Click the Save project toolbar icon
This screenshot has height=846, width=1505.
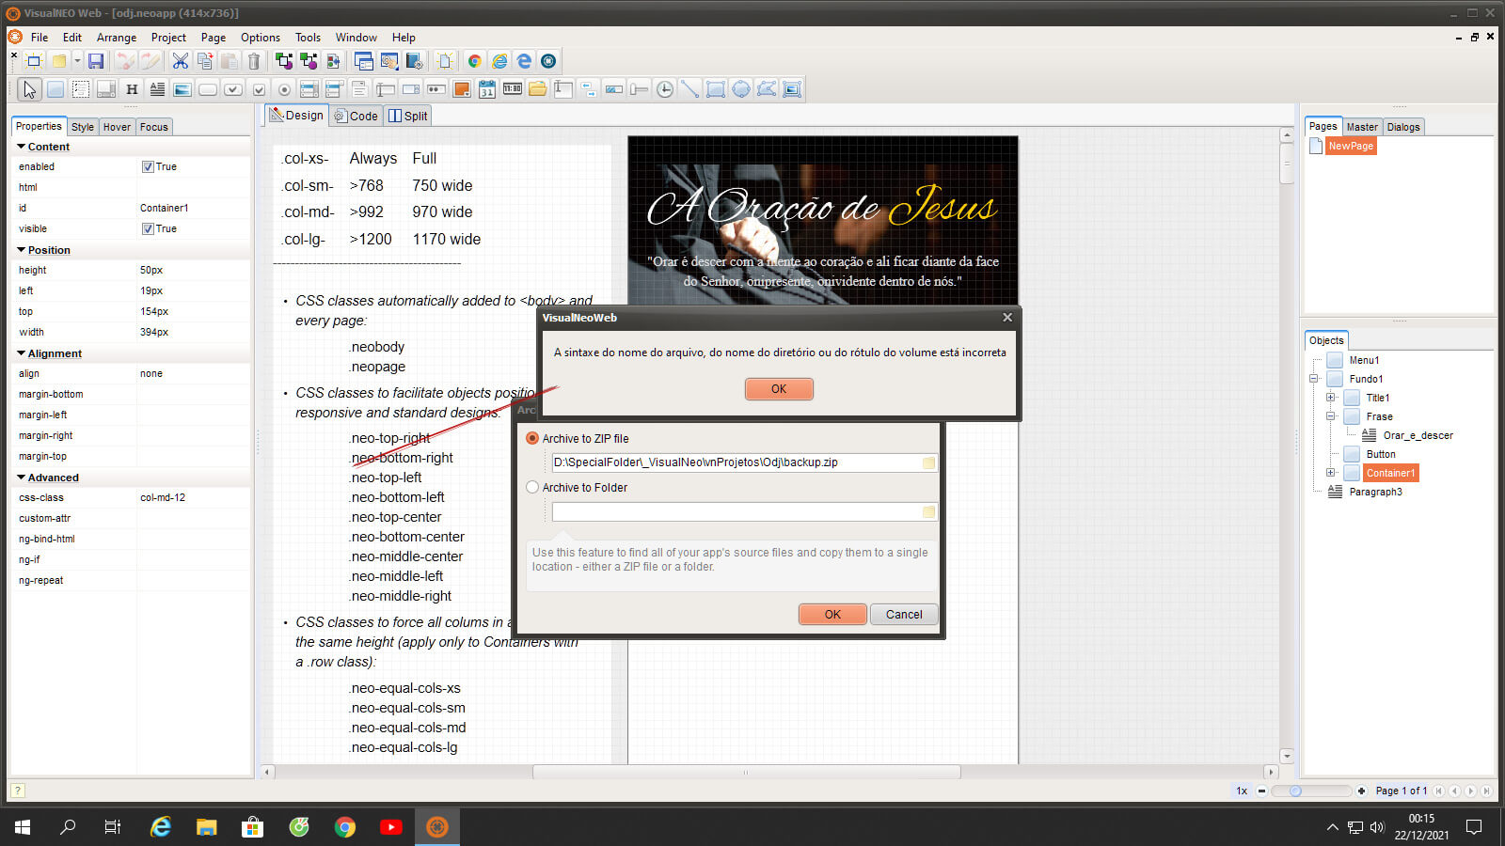click(96, 61)
